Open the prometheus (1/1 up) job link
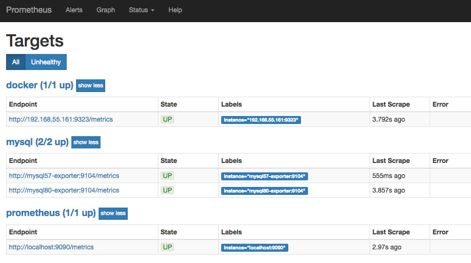This screenshot has width=471, height=263. point(51,213)
